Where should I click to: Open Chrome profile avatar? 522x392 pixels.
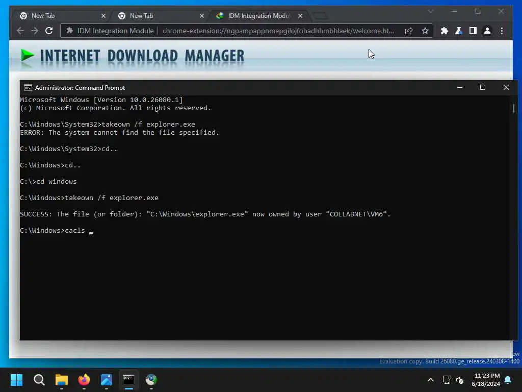coord(487,31)
